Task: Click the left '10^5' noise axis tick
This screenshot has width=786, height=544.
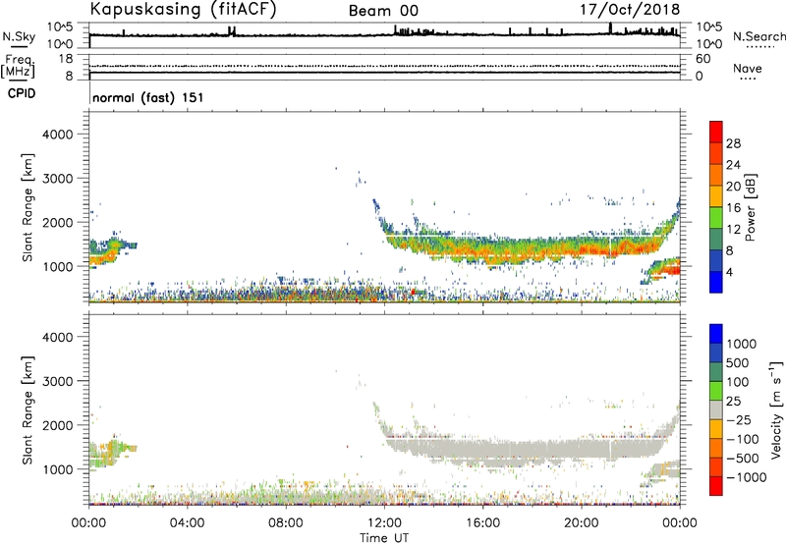Action: pyautogui.click(x=60, y=27)
